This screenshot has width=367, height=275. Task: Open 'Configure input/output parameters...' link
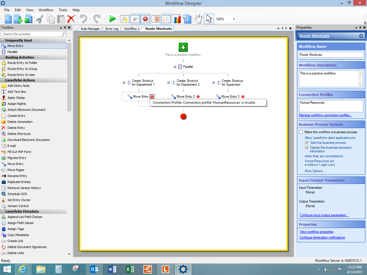tap(324, 215)
